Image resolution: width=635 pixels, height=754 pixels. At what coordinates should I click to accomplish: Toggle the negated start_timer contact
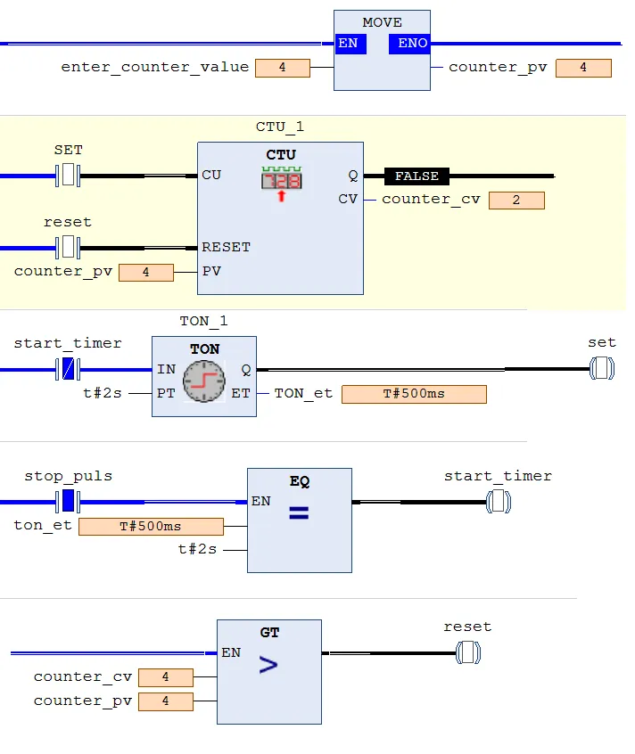(x=68, y=369)
